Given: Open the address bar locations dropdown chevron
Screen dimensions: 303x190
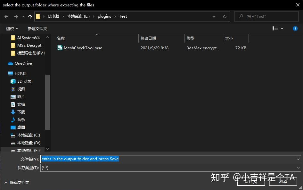Looking at the screenshot, I should coord(214,16).
